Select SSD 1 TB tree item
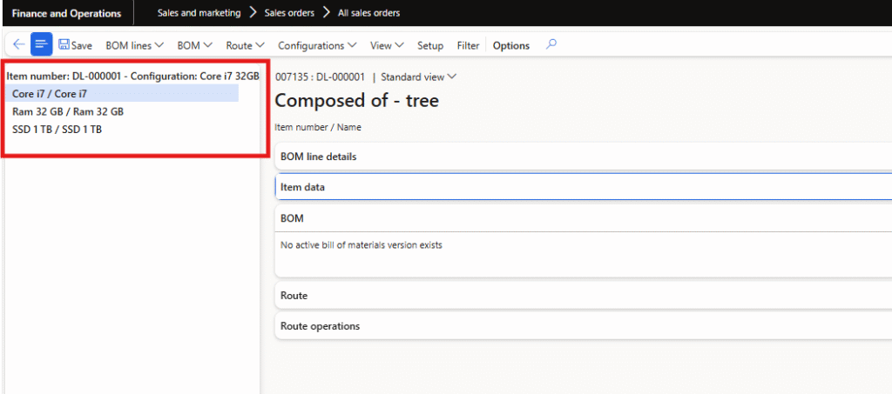892x394 pixels. 57,129
